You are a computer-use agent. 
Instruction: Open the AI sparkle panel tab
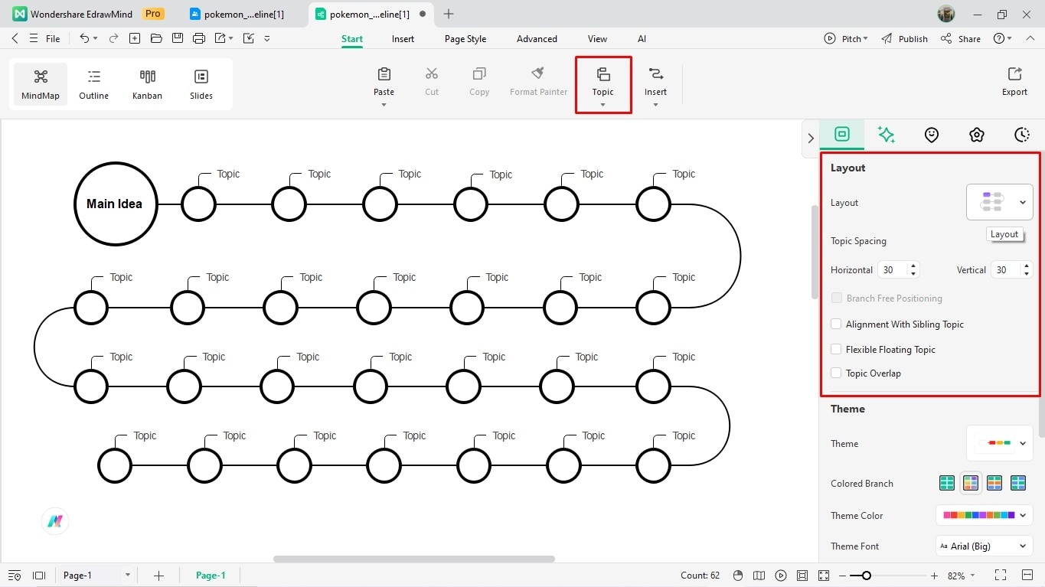click(x=887, y=135)
